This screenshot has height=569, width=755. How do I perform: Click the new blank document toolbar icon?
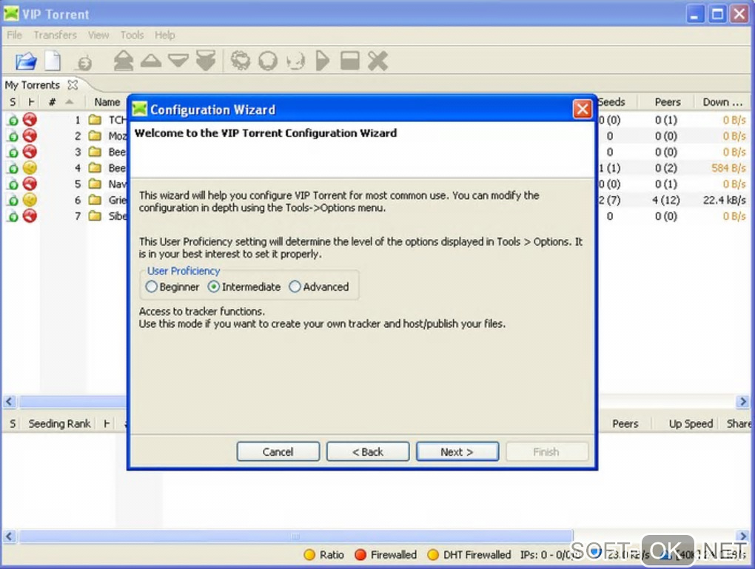pyautogui.click(x=53, y=61)
